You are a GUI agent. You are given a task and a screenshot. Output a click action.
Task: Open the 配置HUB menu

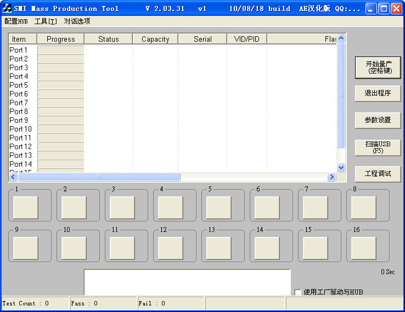(16, 21)
